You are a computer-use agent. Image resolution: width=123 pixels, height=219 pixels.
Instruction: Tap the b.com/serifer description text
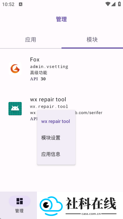89,113
